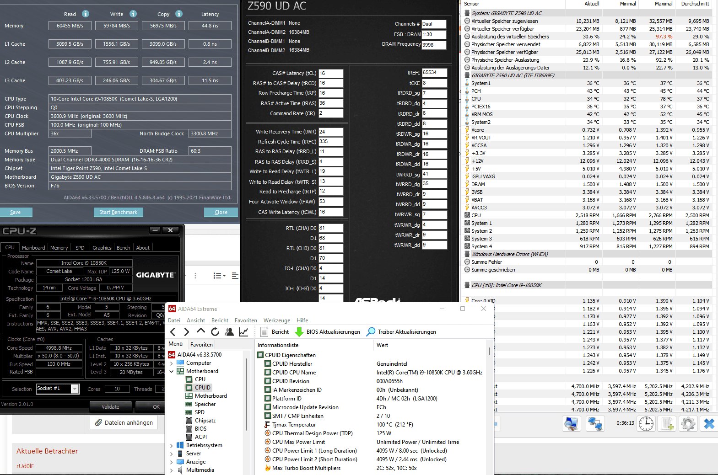
Task: Open the Bericht menu in AIDA64
Action: click(x=220, y=320)
